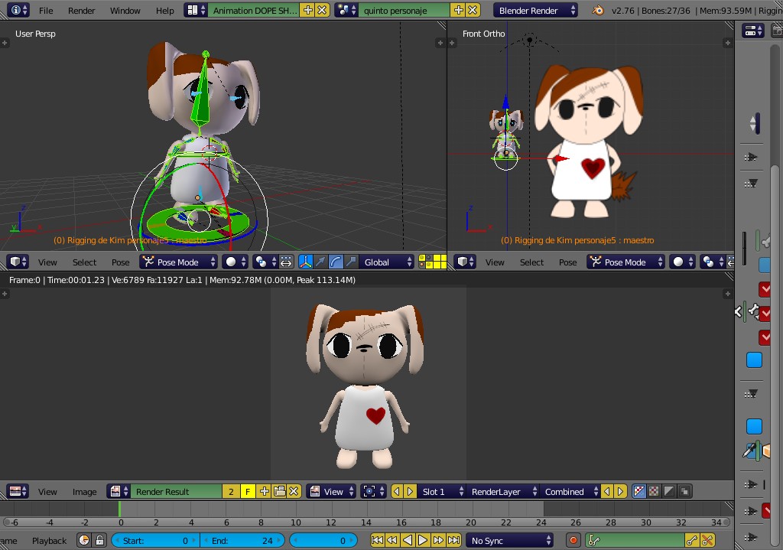The width and height of the screenshot is (783, 550).
Task: Select the scale manipulator icon
Action: (352, 262)
